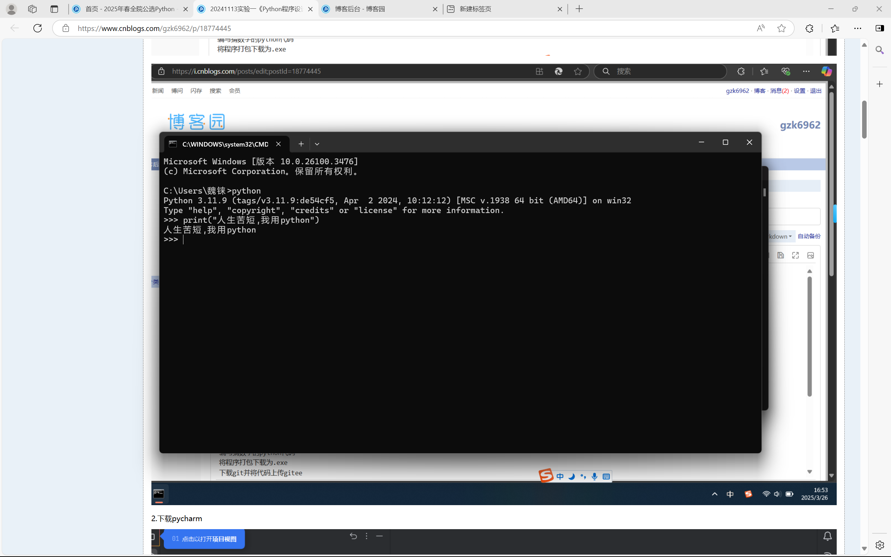Open the Extensions puzzle icon

point(809,28)
